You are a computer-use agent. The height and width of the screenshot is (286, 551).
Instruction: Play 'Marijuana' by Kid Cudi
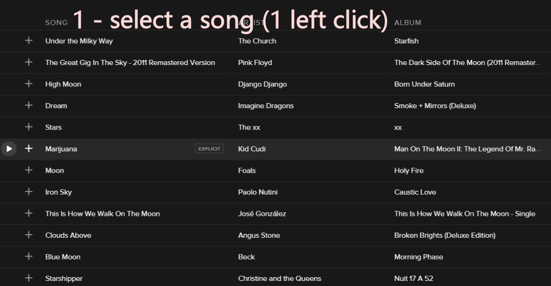pos(8,149)
